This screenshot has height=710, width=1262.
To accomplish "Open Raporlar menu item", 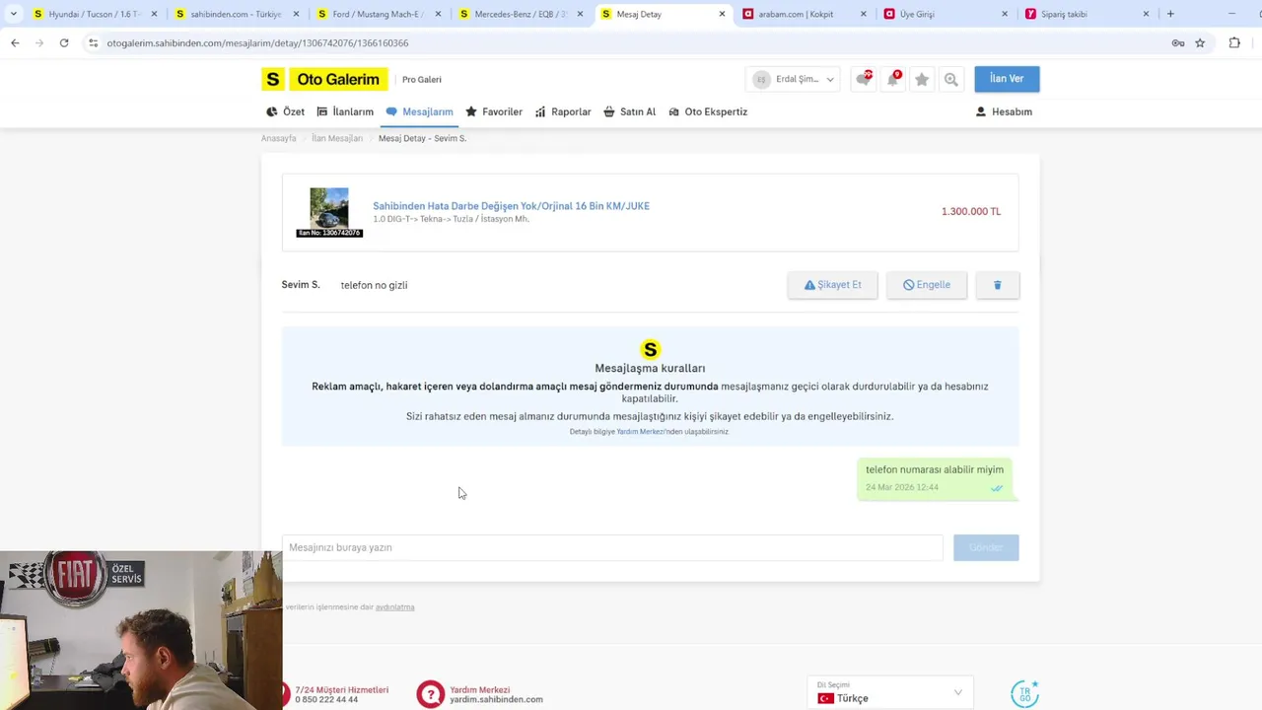I will pyautogui.click(x=563, y=111).
